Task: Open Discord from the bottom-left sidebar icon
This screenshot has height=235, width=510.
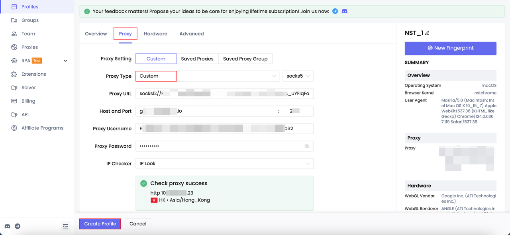Action: coord(7,226)
